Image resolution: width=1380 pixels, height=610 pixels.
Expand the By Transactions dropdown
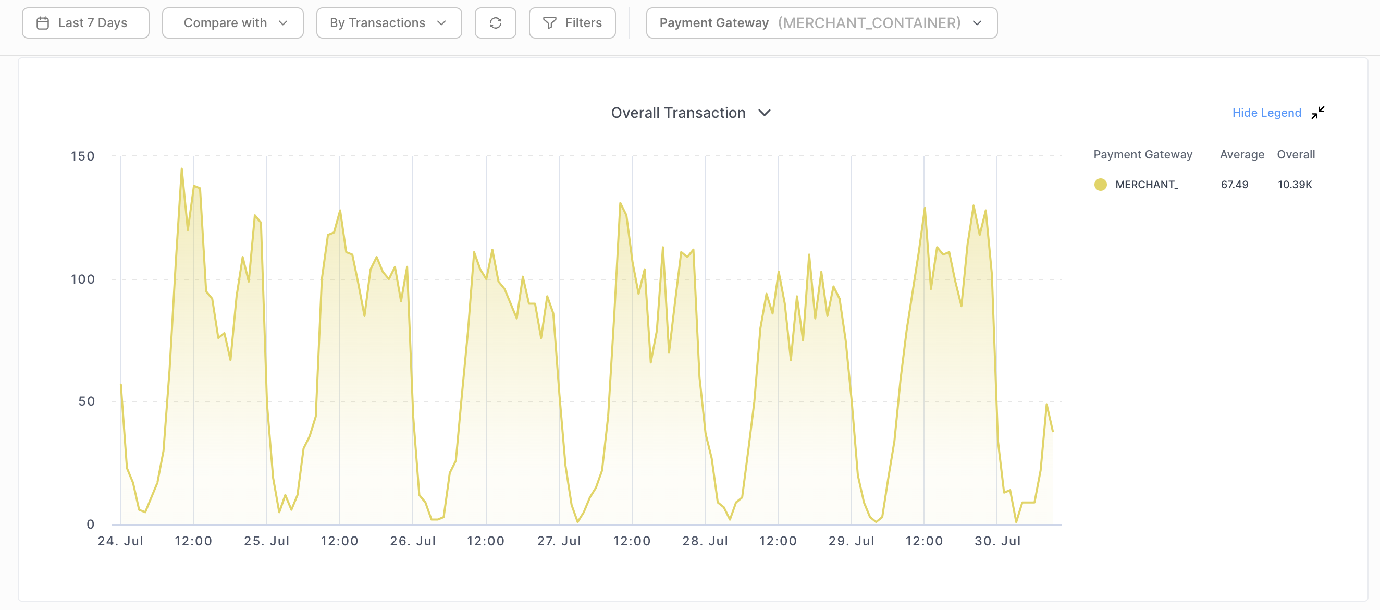pyautogui.click(x=388, y=23)
